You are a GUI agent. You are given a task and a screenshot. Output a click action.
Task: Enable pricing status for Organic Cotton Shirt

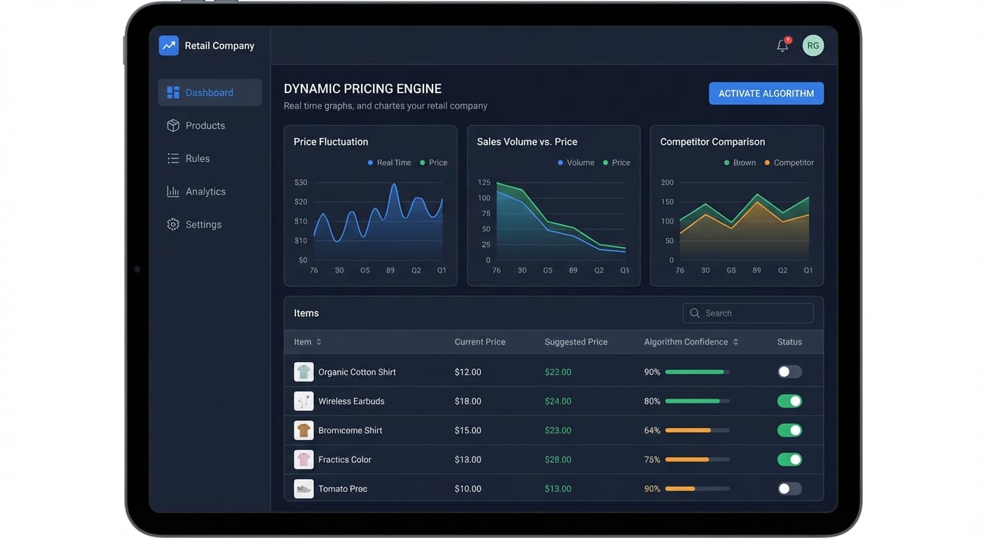click(x=789, y=372)
